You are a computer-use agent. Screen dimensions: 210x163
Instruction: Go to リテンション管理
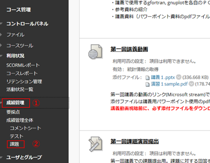[24, 81]
